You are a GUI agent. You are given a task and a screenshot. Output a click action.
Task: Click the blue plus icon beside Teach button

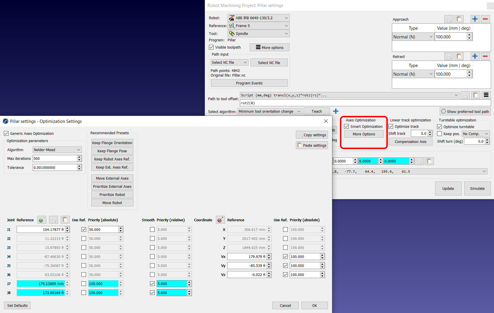(336, 111)
